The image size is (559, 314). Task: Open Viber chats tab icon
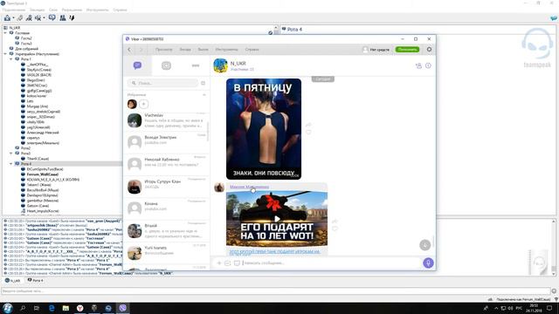[x=137, y=65]
